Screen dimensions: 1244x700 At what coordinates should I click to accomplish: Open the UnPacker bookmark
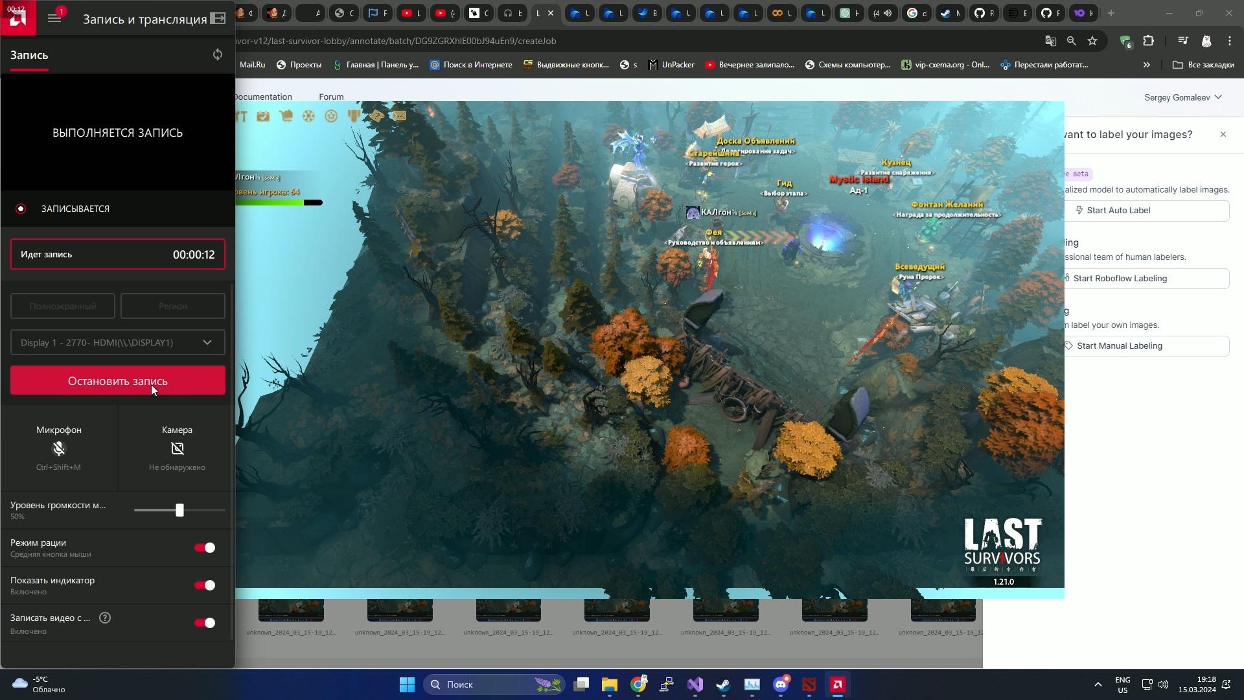coord(672,65)
